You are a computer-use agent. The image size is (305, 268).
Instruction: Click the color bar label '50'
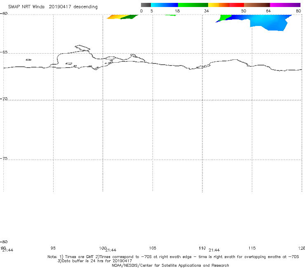tap(244, 11)
